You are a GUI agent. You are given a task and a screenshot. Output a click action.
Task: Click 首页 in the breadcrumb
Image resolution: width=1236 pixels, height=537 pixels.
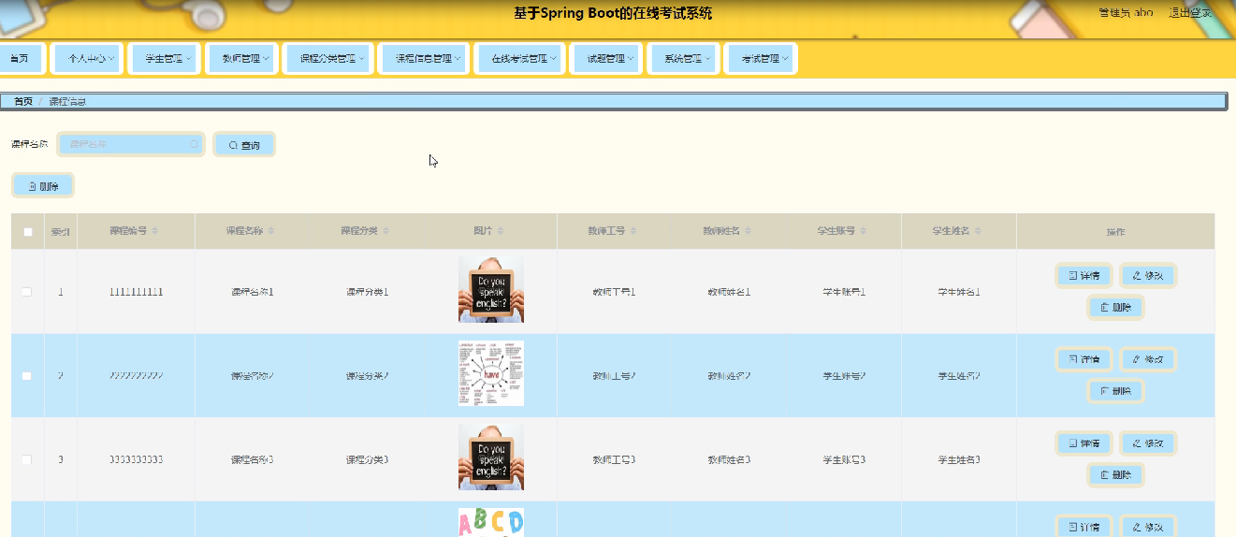pos(23,101)
